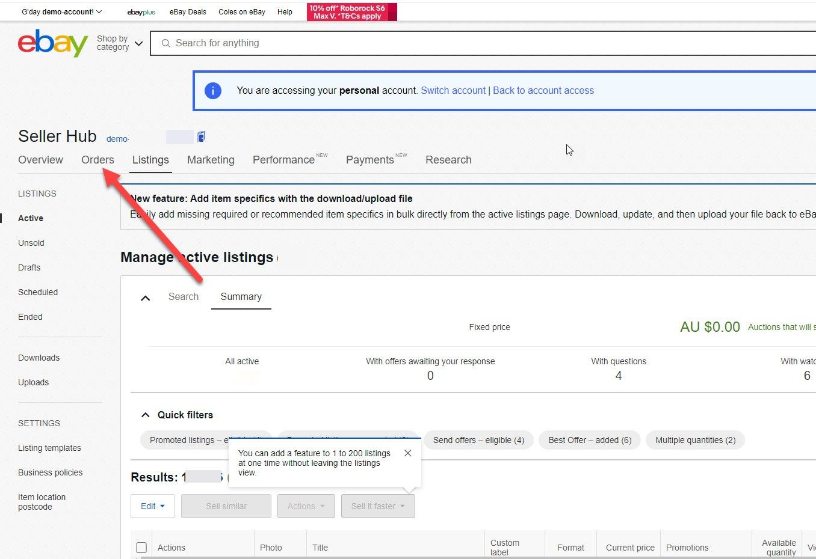Apply Multiple quantities (2) filter

point(695,440)
